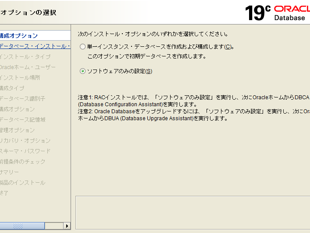Click the インストール・タイプ step in sidebar
310x233 pixels.
pos(25,57)
